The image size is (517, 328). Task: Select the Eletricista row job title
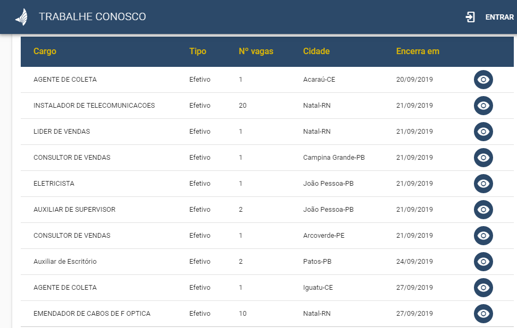tap(54, 184)
